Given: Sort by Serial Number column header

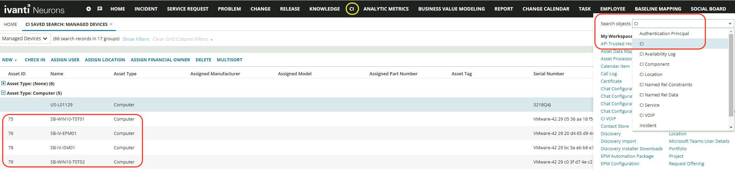Looking at the screenshot, I should [549, 74].
